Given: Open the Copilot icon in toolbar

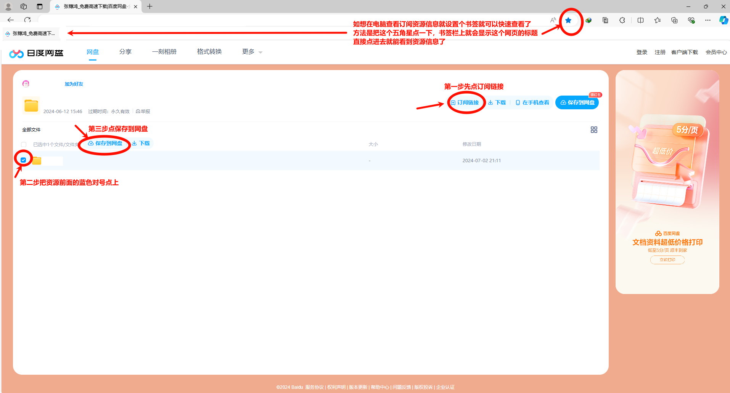Looking at the screenshot, I should point(724,20).
